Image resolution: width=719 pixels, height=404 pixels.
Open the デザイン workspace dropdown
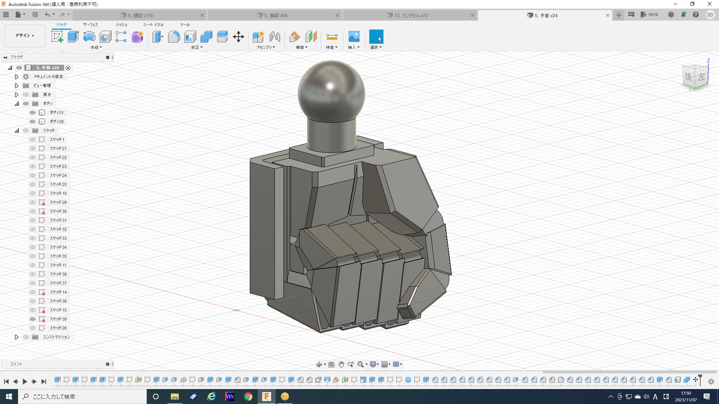click(25, 36)
